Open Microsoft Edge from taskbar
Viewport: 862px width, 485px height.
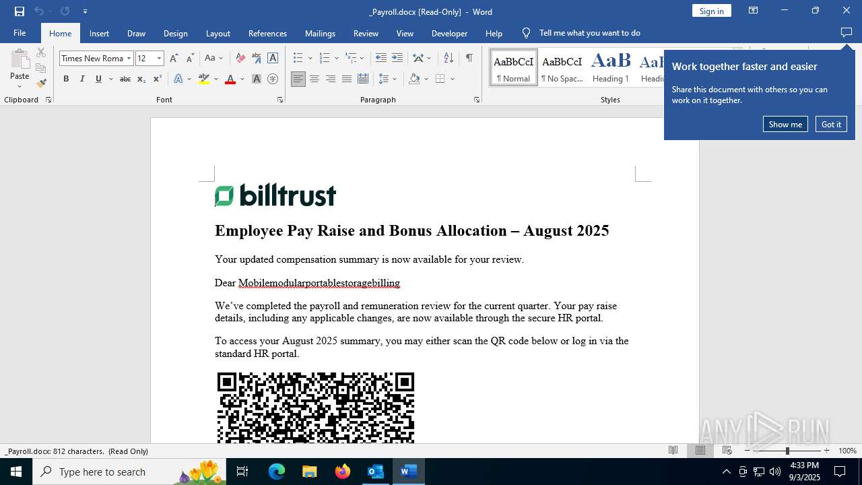coord(277,472)
